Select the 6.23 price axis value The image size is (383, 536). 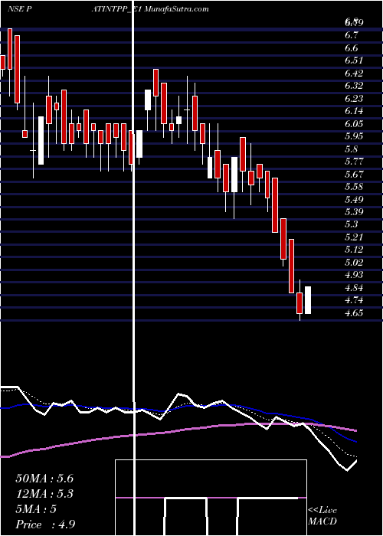(x=354, y=99)
